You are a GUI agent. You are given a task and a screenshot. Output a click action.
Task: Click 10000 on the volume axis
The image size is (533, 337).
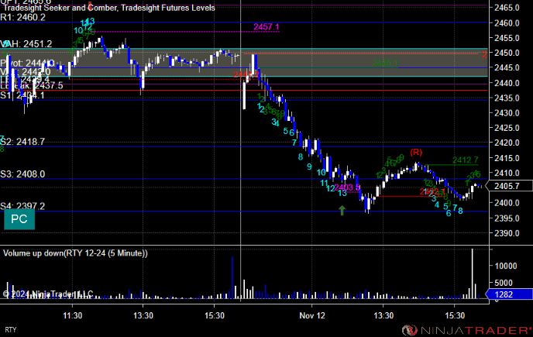point(505,266)
